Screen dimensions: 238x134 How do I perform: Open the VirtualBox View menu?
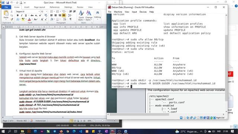tap(127, 12)
